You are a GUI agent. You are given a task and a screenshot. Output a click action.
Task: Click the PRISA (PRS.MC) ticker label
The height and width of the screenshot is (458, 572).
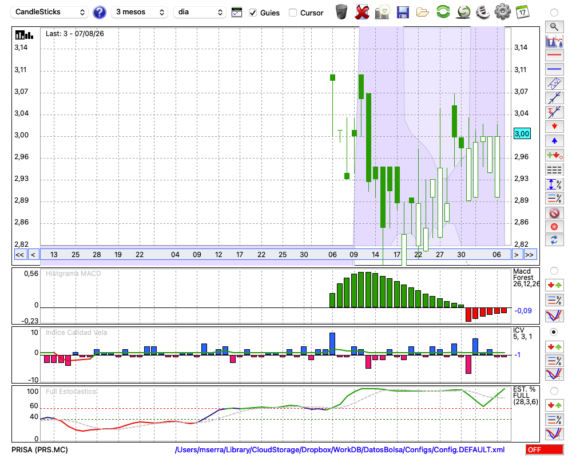pos(40,449)
